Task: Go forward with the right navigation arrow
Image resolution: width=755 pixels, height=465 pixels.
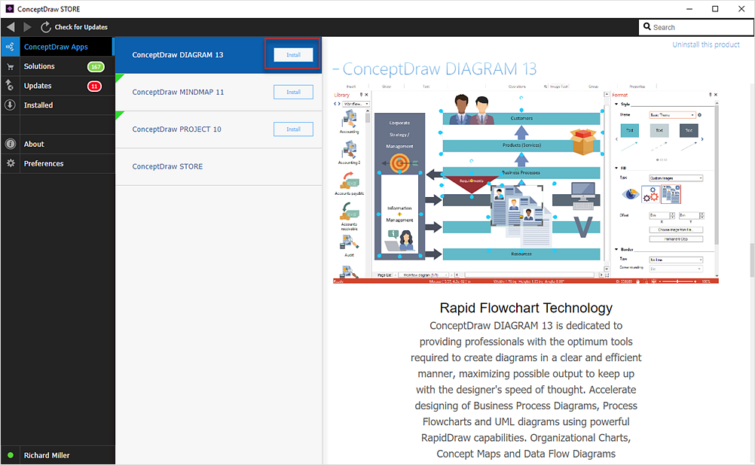Action: (x=27, y=27)
